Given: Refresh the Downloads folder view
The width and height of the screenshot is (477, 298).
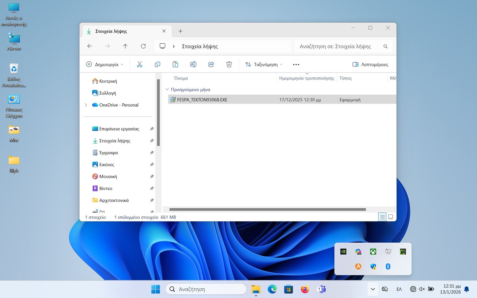Looking at the screenshot, I should point(143,46).
